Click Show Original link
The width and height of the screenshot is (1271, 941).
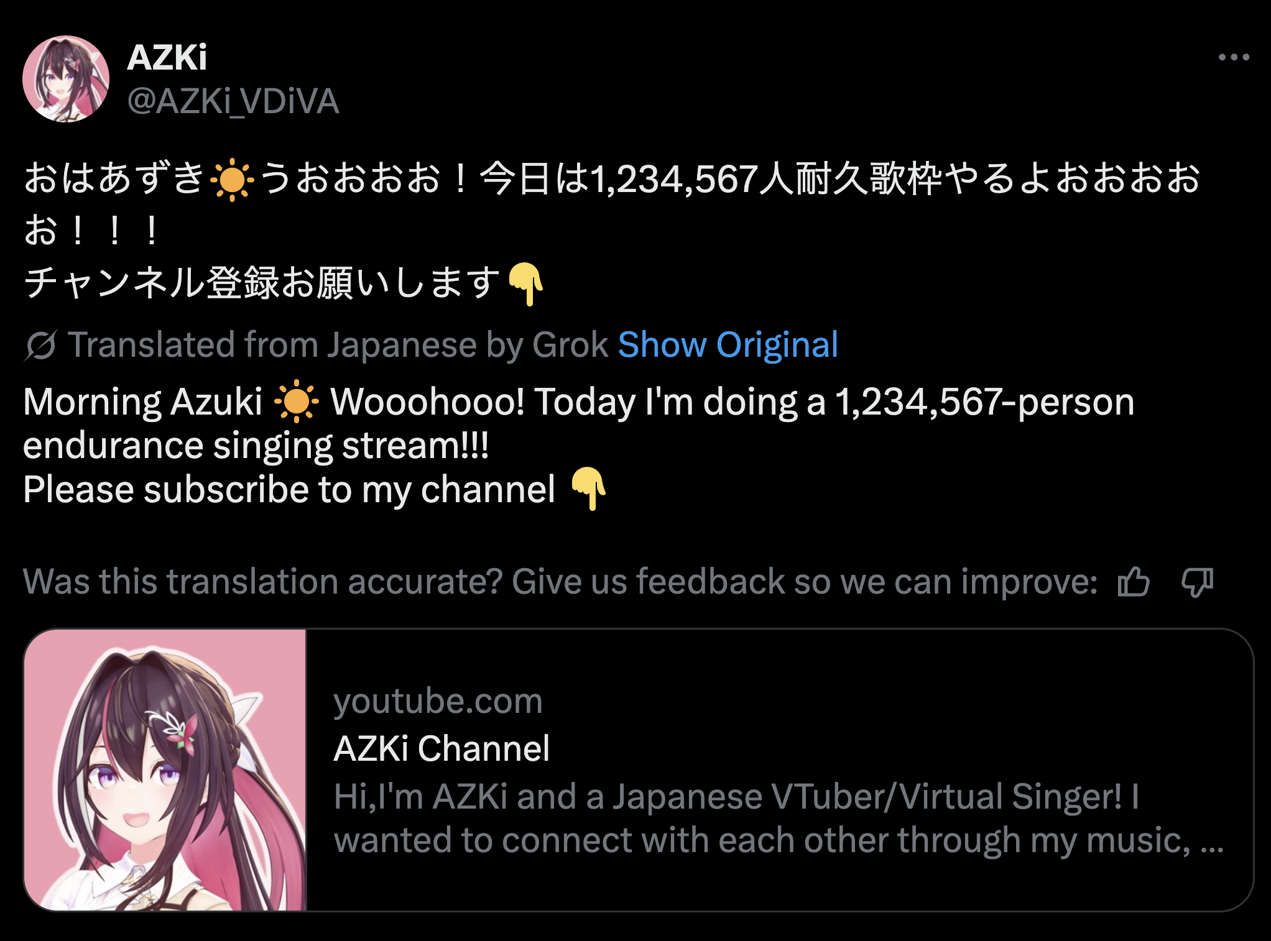(728, 344)
